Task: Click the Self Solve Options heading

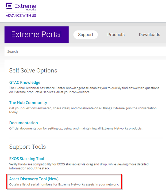Action: coord(33,70)
